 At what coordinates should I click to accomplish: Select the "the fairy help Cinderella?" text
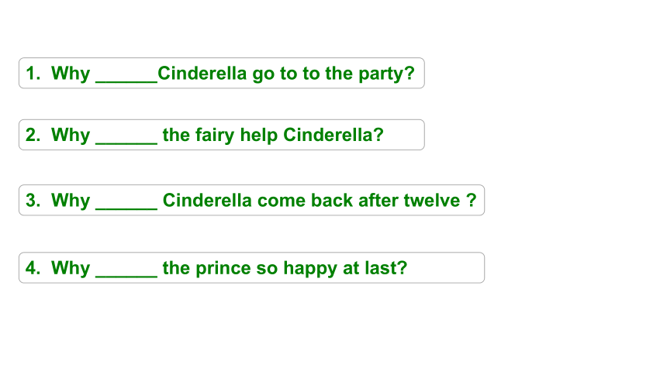click(x=273, y=136)
